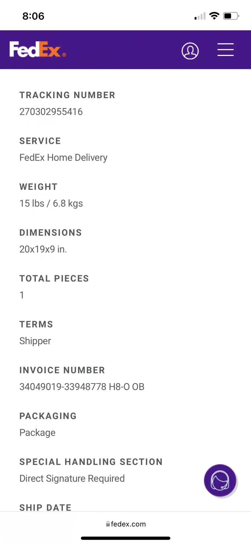Tap the lock icon beside fedex.com
251x545 pixels.
pyautogui.click(x=108, y=524)
